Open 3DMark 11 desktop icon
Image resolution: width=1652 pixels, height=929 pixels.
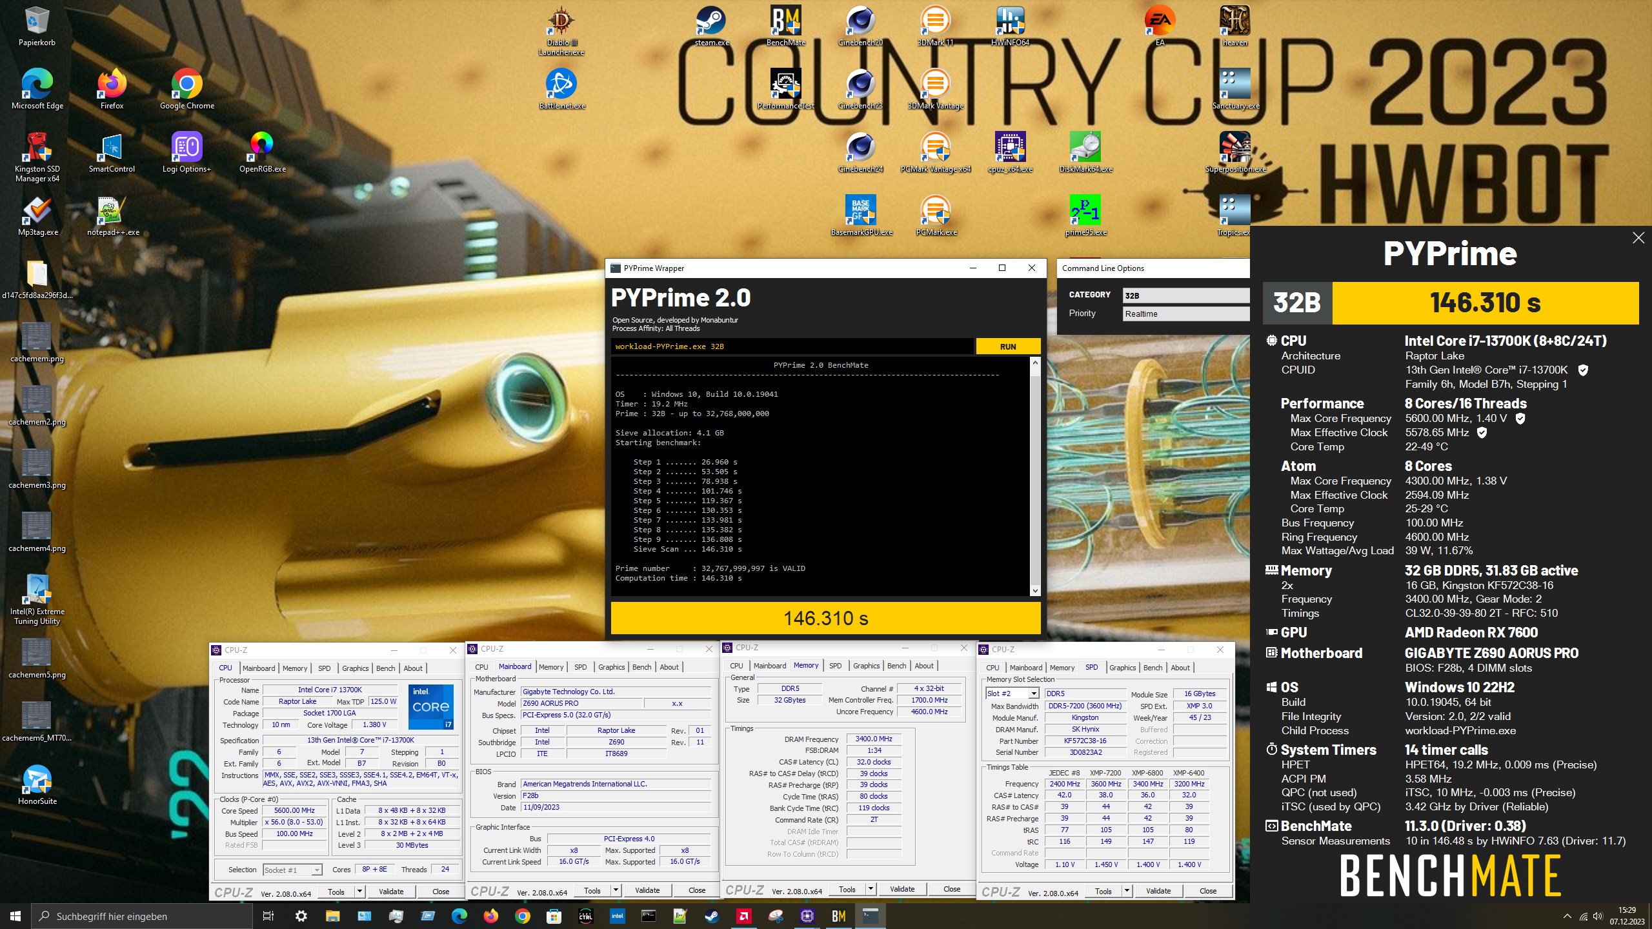pos(935,26)
